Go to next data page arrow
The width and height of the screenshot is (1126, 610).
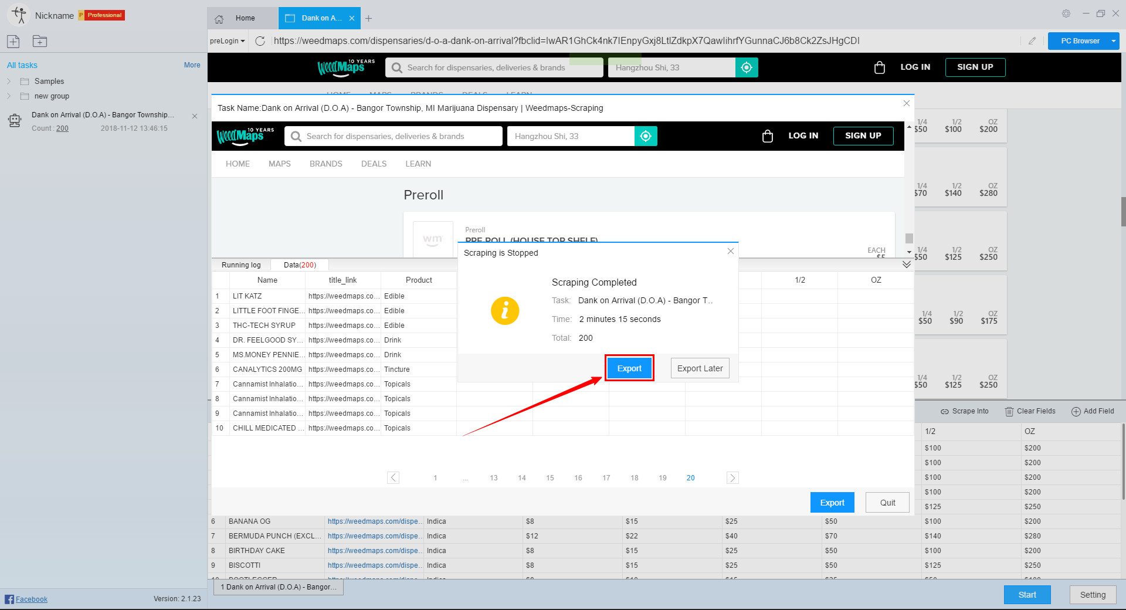732,477
